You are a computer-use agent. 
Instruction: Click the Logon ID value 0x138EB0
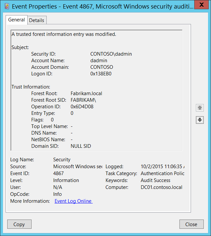pyautogui.click(x=101, y=74)
